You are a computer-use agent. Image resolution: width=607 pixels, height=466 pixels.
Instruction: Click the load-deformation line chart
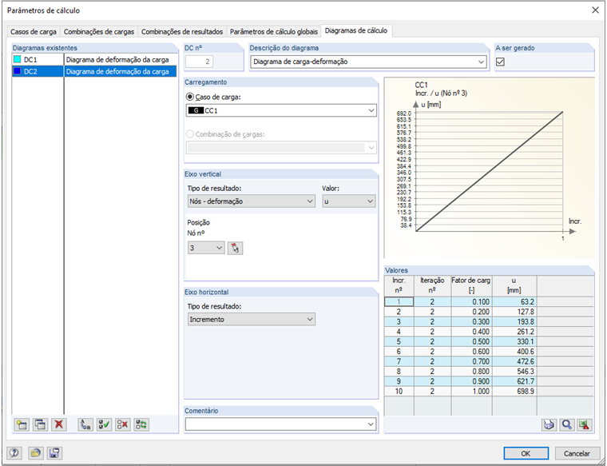click(490, 172)
